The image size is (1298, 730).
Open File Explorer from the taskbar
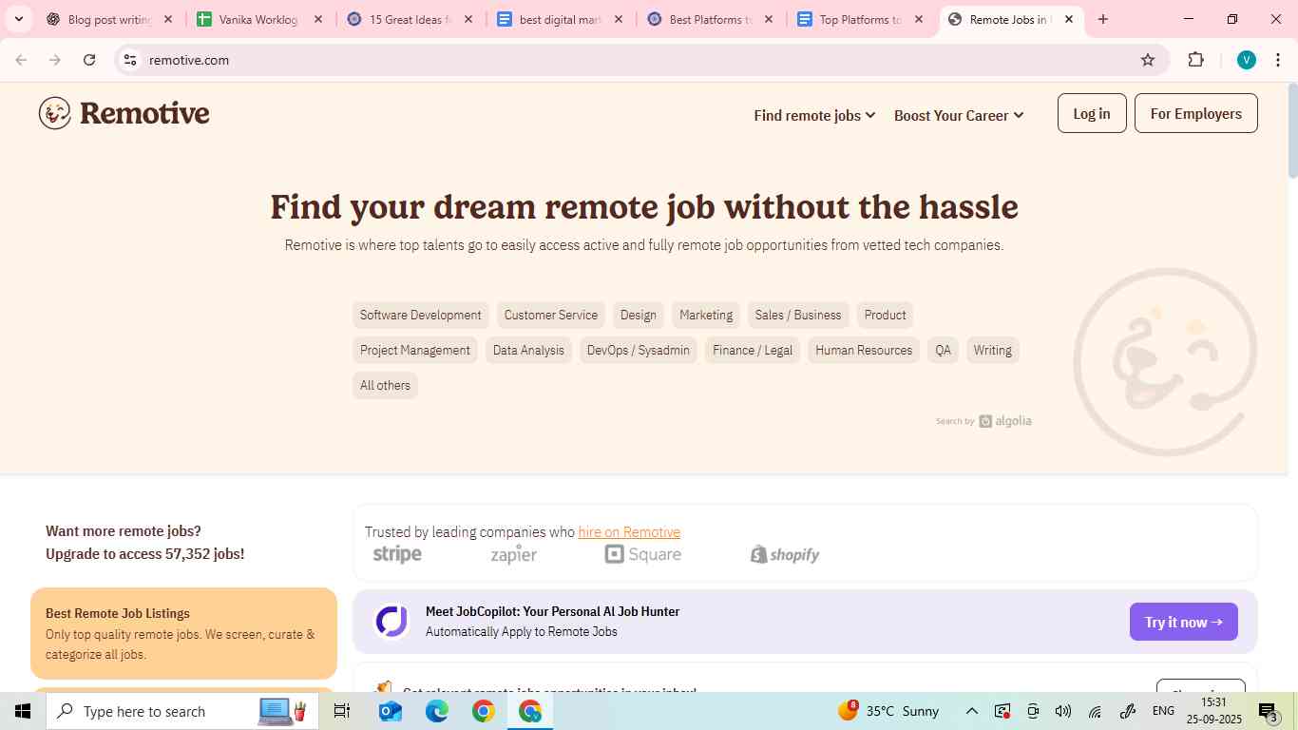pos(341,710)
